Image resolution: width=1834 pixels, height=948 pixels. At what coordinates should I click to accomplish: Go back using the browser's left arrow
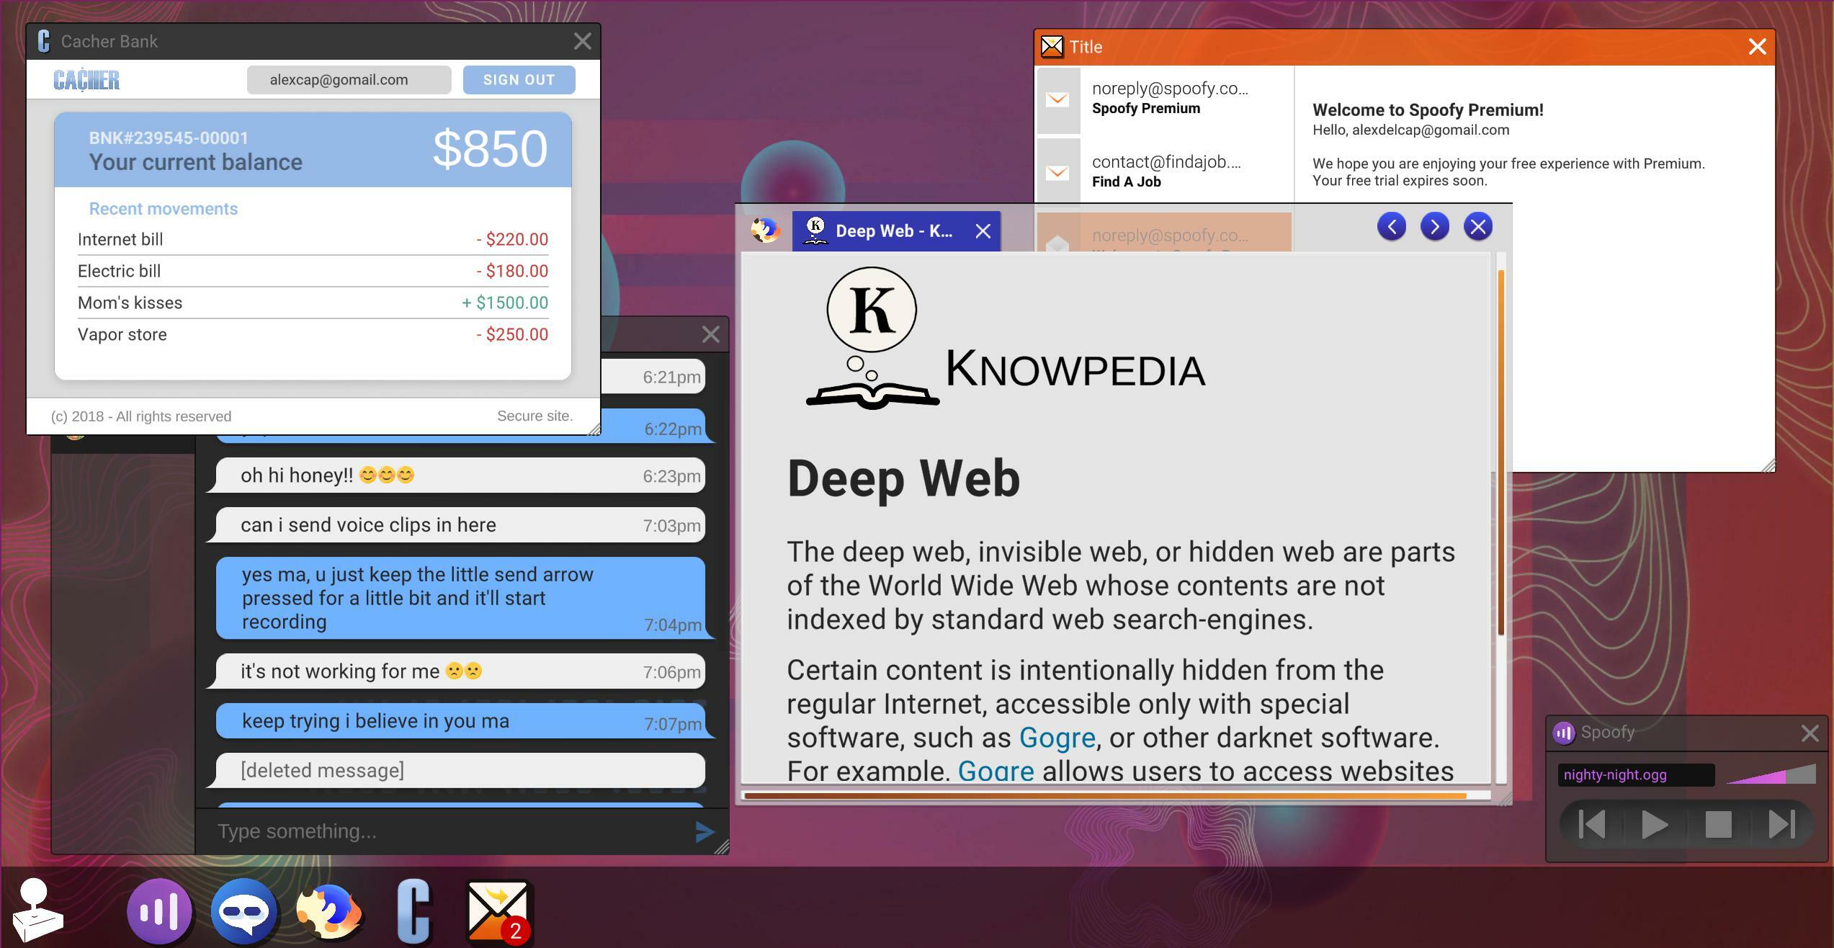(1391, 227)
